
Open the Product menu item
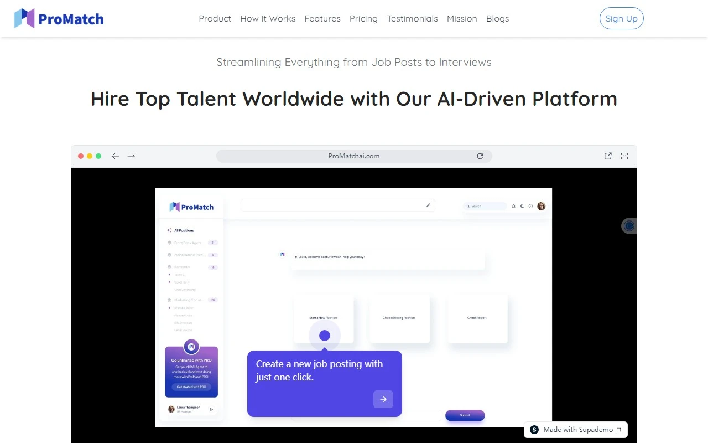point(215,18)
